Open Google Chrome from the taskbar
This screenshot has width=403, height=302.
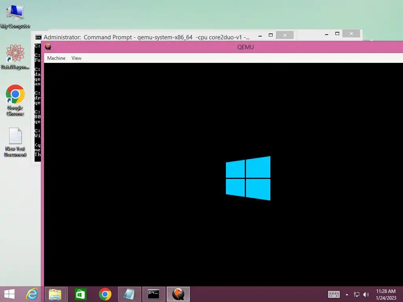pos(105,294)
